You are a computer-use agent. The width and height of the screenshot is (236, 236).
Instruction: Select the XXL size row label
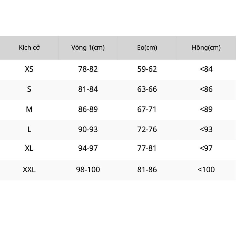click(29, 170)
